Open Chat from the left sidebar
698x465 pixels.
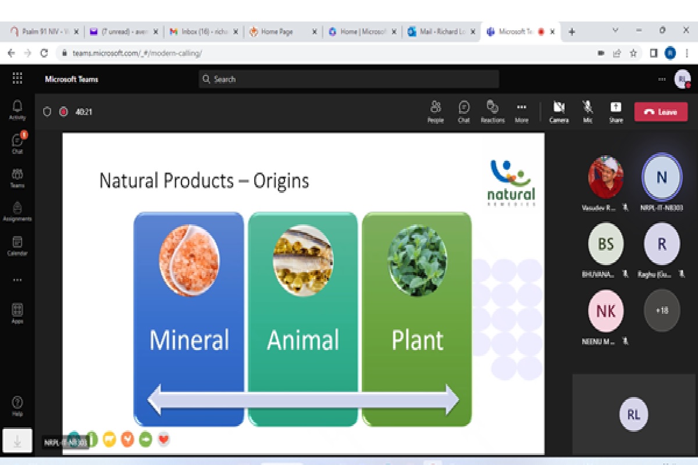pyautogui.click(x=17, y=143)
